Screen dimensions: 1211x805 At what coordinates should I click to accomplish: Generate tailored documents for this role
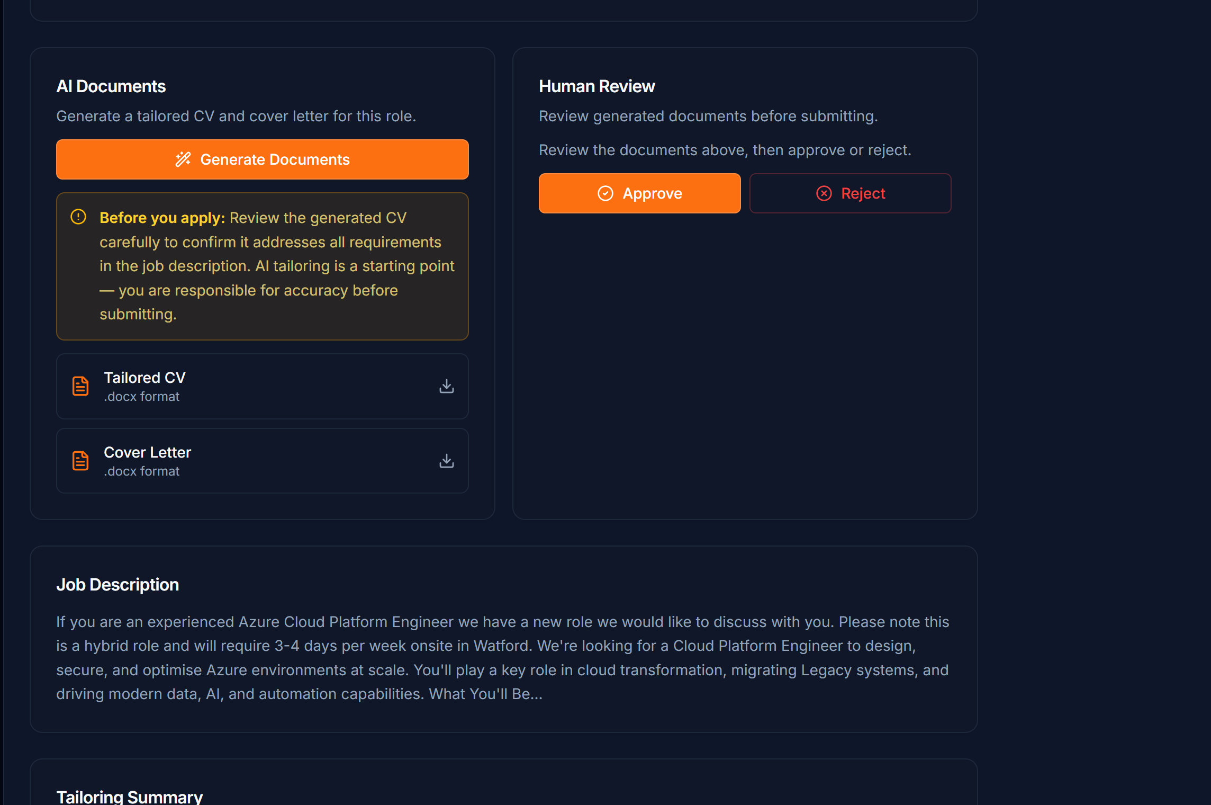tap(263, 159)
